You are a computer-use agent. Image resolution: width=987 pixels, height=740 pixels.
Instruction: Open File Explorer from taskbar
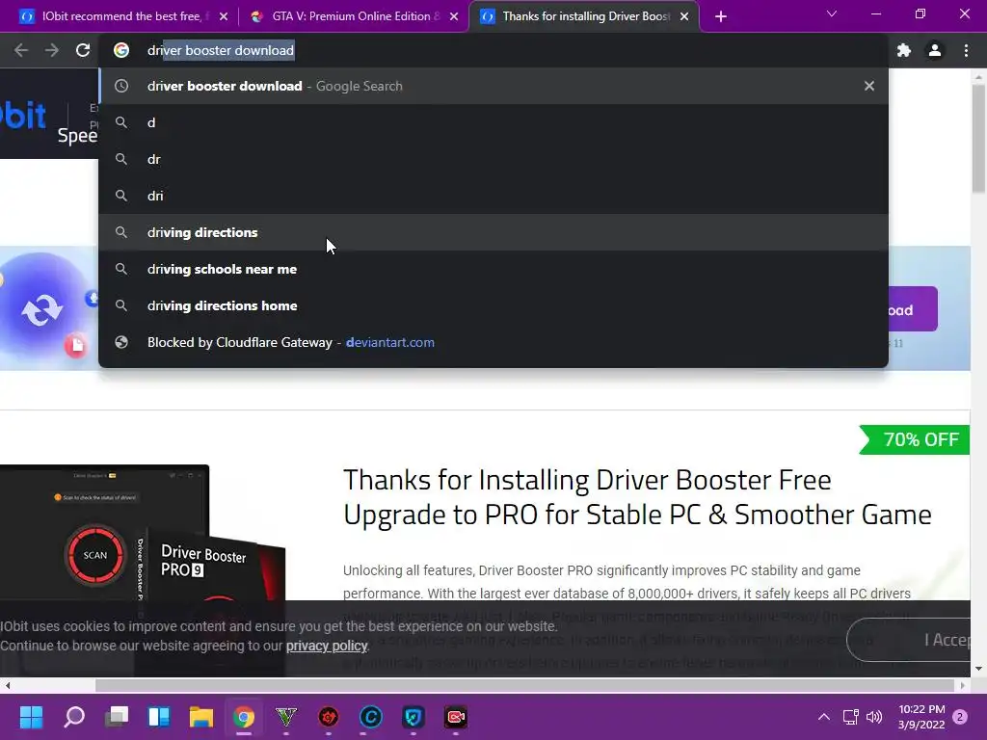click(x=201, y=717)
